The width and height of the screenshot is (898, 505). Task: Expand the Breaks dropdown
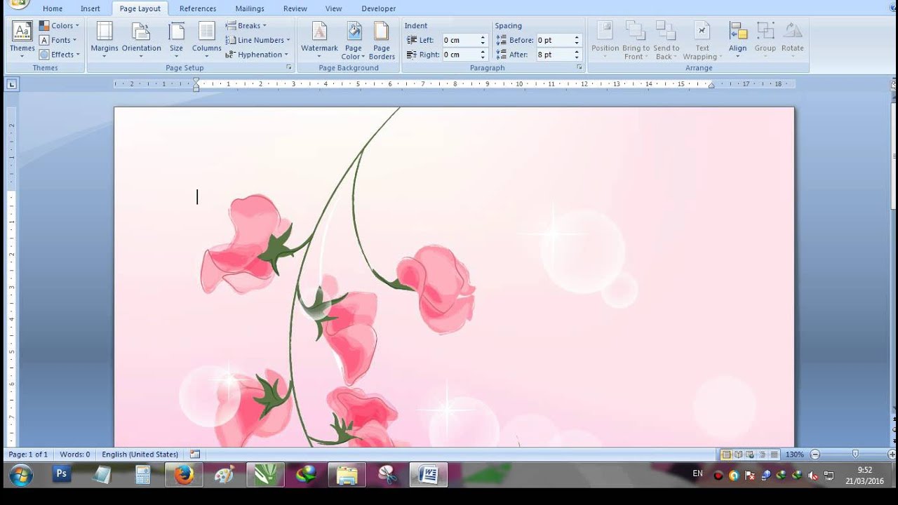point(246,26)
